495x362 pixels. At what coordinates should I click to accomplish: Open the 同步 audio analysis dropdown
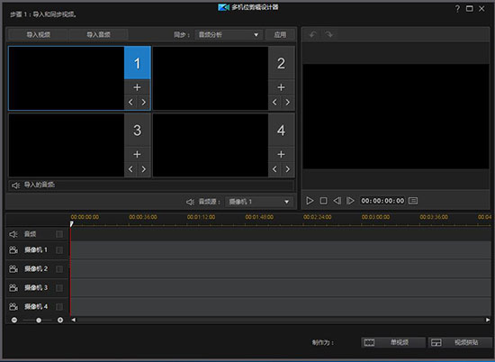click(229, 35)
